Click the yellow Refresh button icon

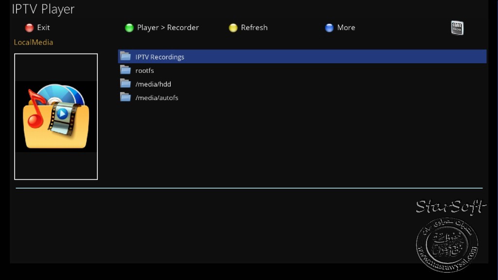click(233, 28)
